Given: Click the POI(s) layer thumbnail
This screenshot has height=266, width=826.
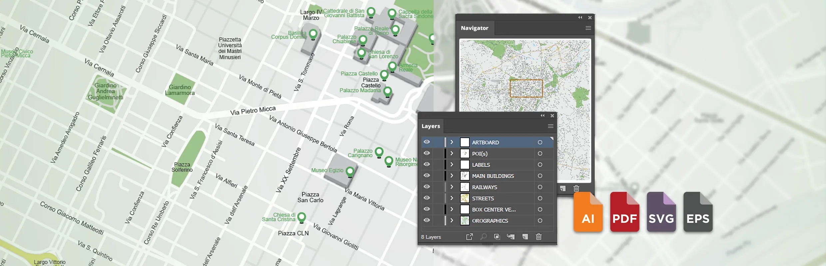Looking at the screenshot, I should [465, 154].
